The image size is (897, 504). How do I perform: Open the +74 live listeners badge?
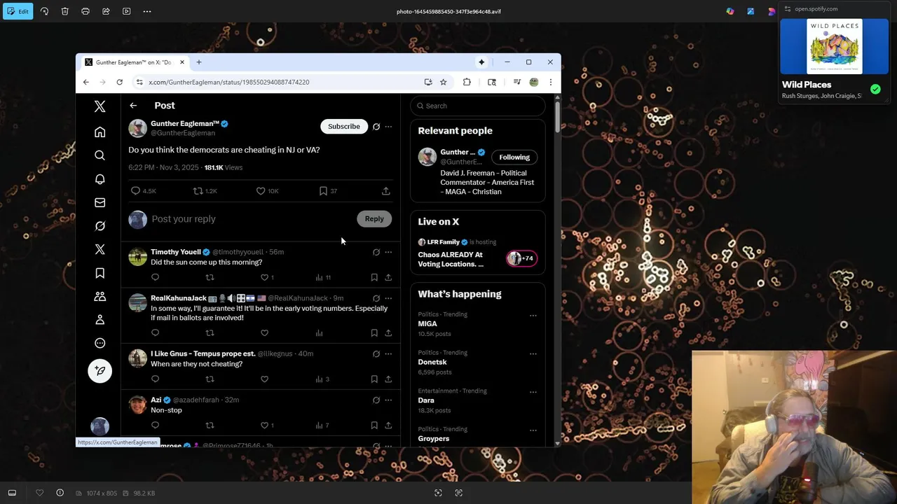(x=521, y=258)
